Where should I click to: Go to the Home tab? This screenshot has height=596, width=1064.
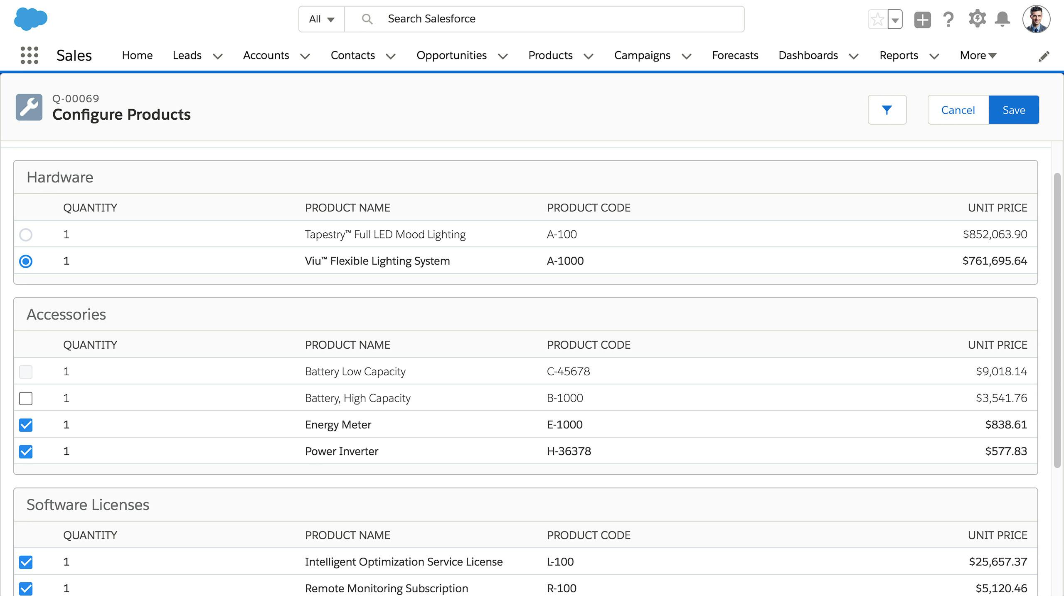[137, 55]
